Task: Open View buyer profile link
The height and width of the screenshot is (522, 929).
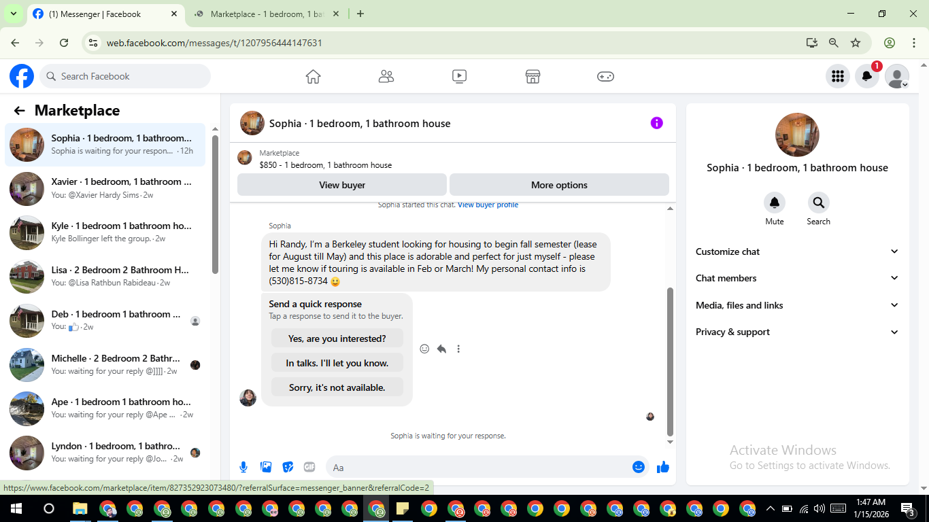Action: pyautogui.click(x=488, y=205)
